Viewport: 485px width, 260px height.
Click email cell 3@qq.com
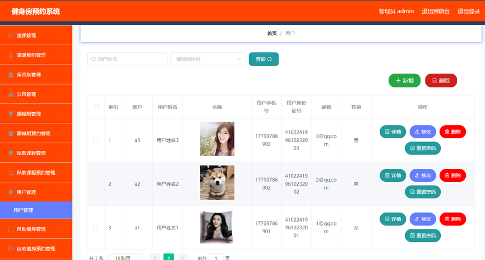326,140
